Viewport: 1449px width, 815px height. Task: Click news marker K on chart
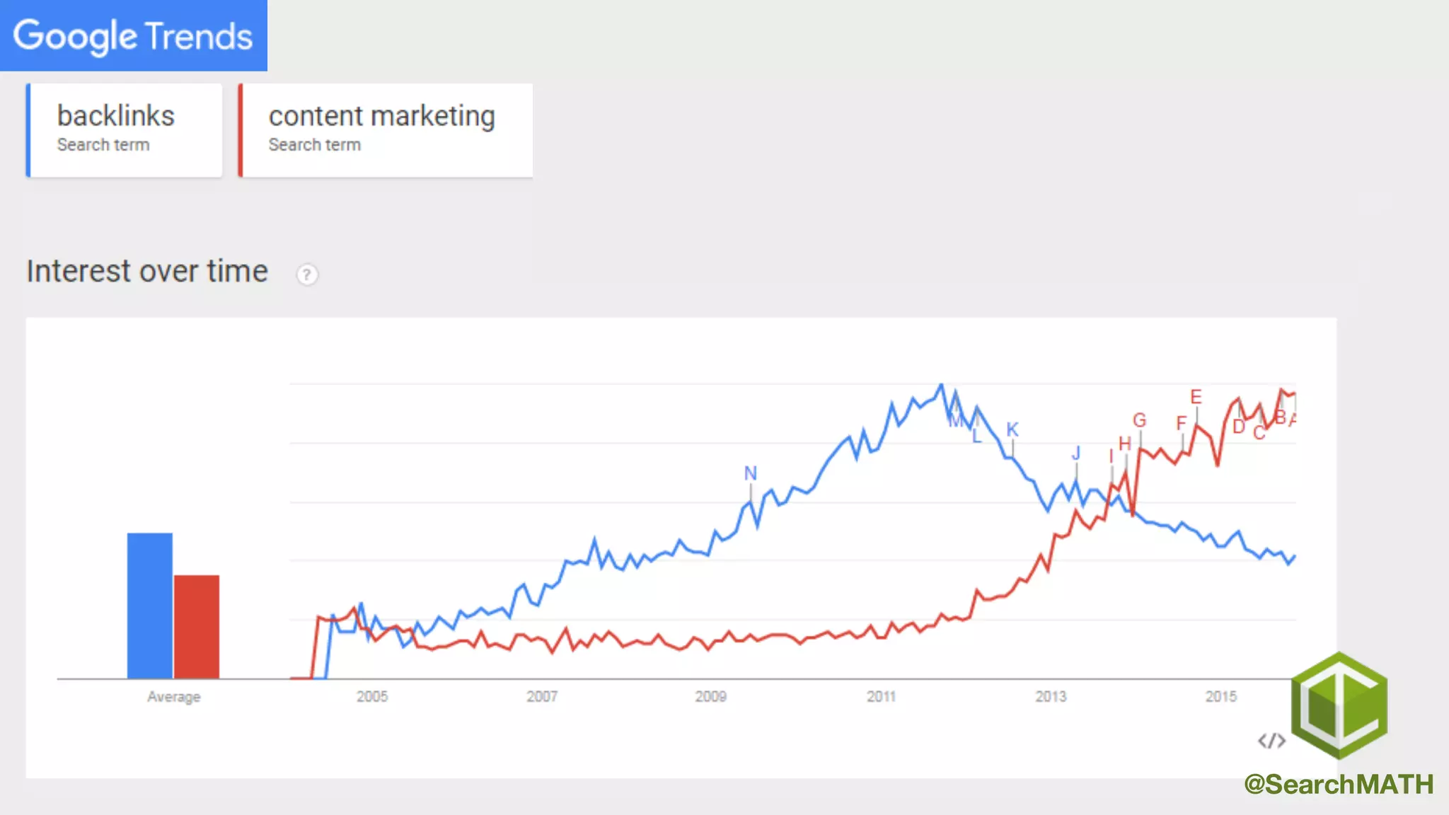pos(1012,429)
